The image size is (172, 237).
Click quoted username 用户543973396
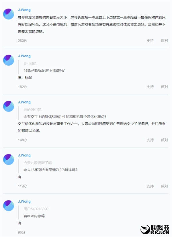click(36, 209)
